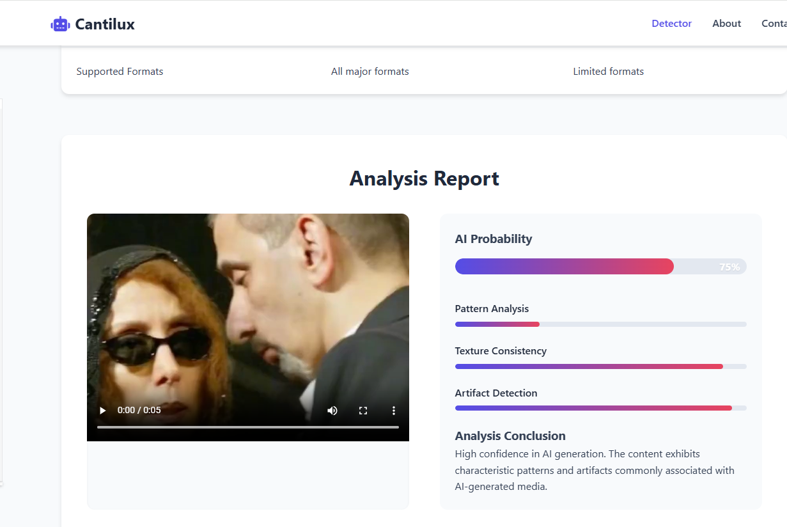
Task: Open the video's three-dot more options menu
Action: coord(394,411)
